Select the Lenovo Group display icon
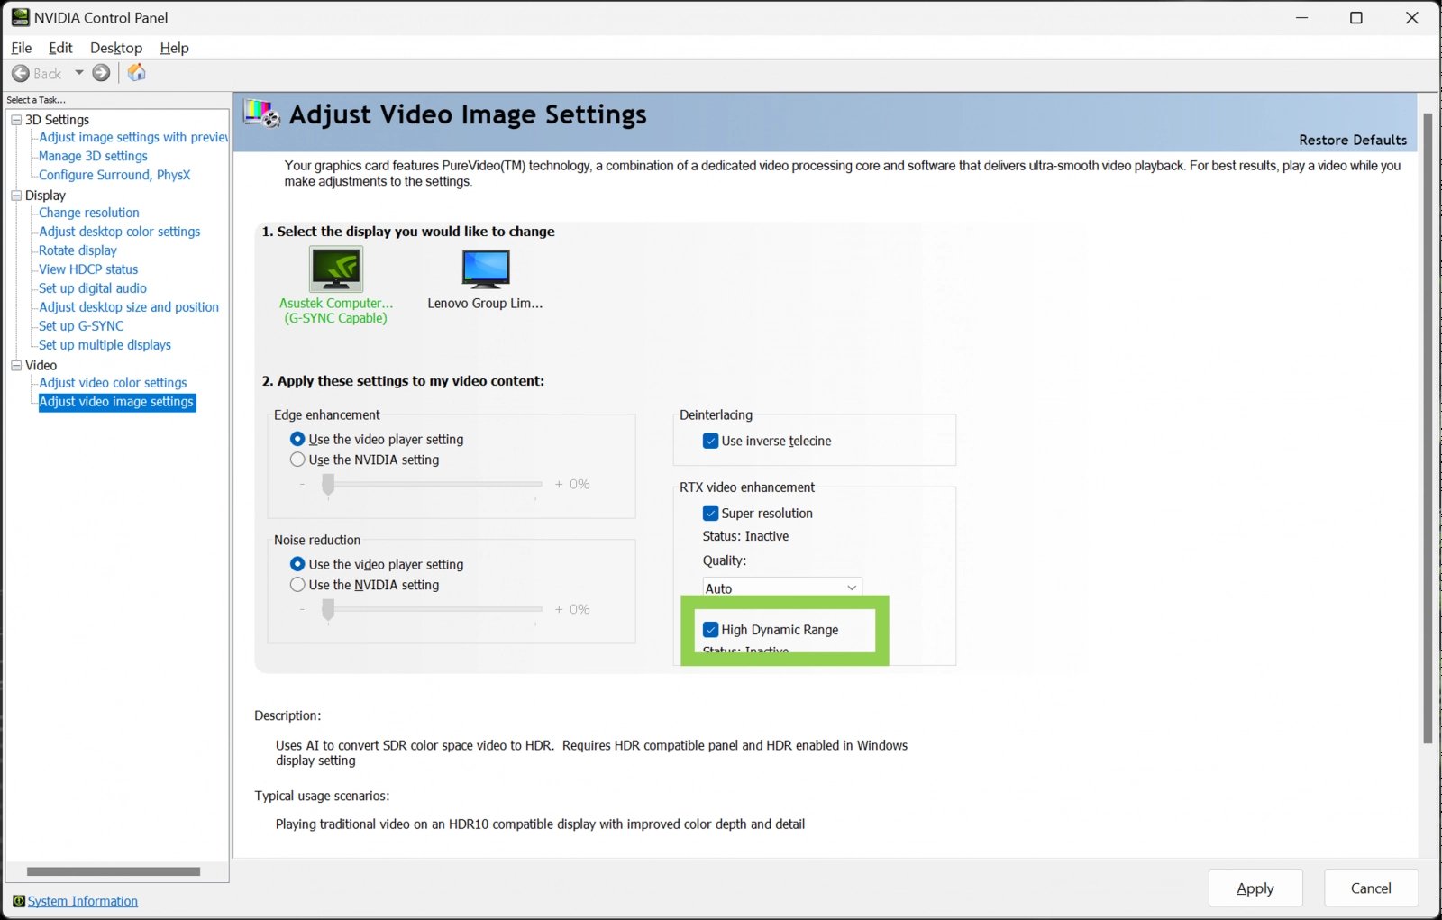The width and height of the screenshot is (1442, 920). (x=485, y=269)
